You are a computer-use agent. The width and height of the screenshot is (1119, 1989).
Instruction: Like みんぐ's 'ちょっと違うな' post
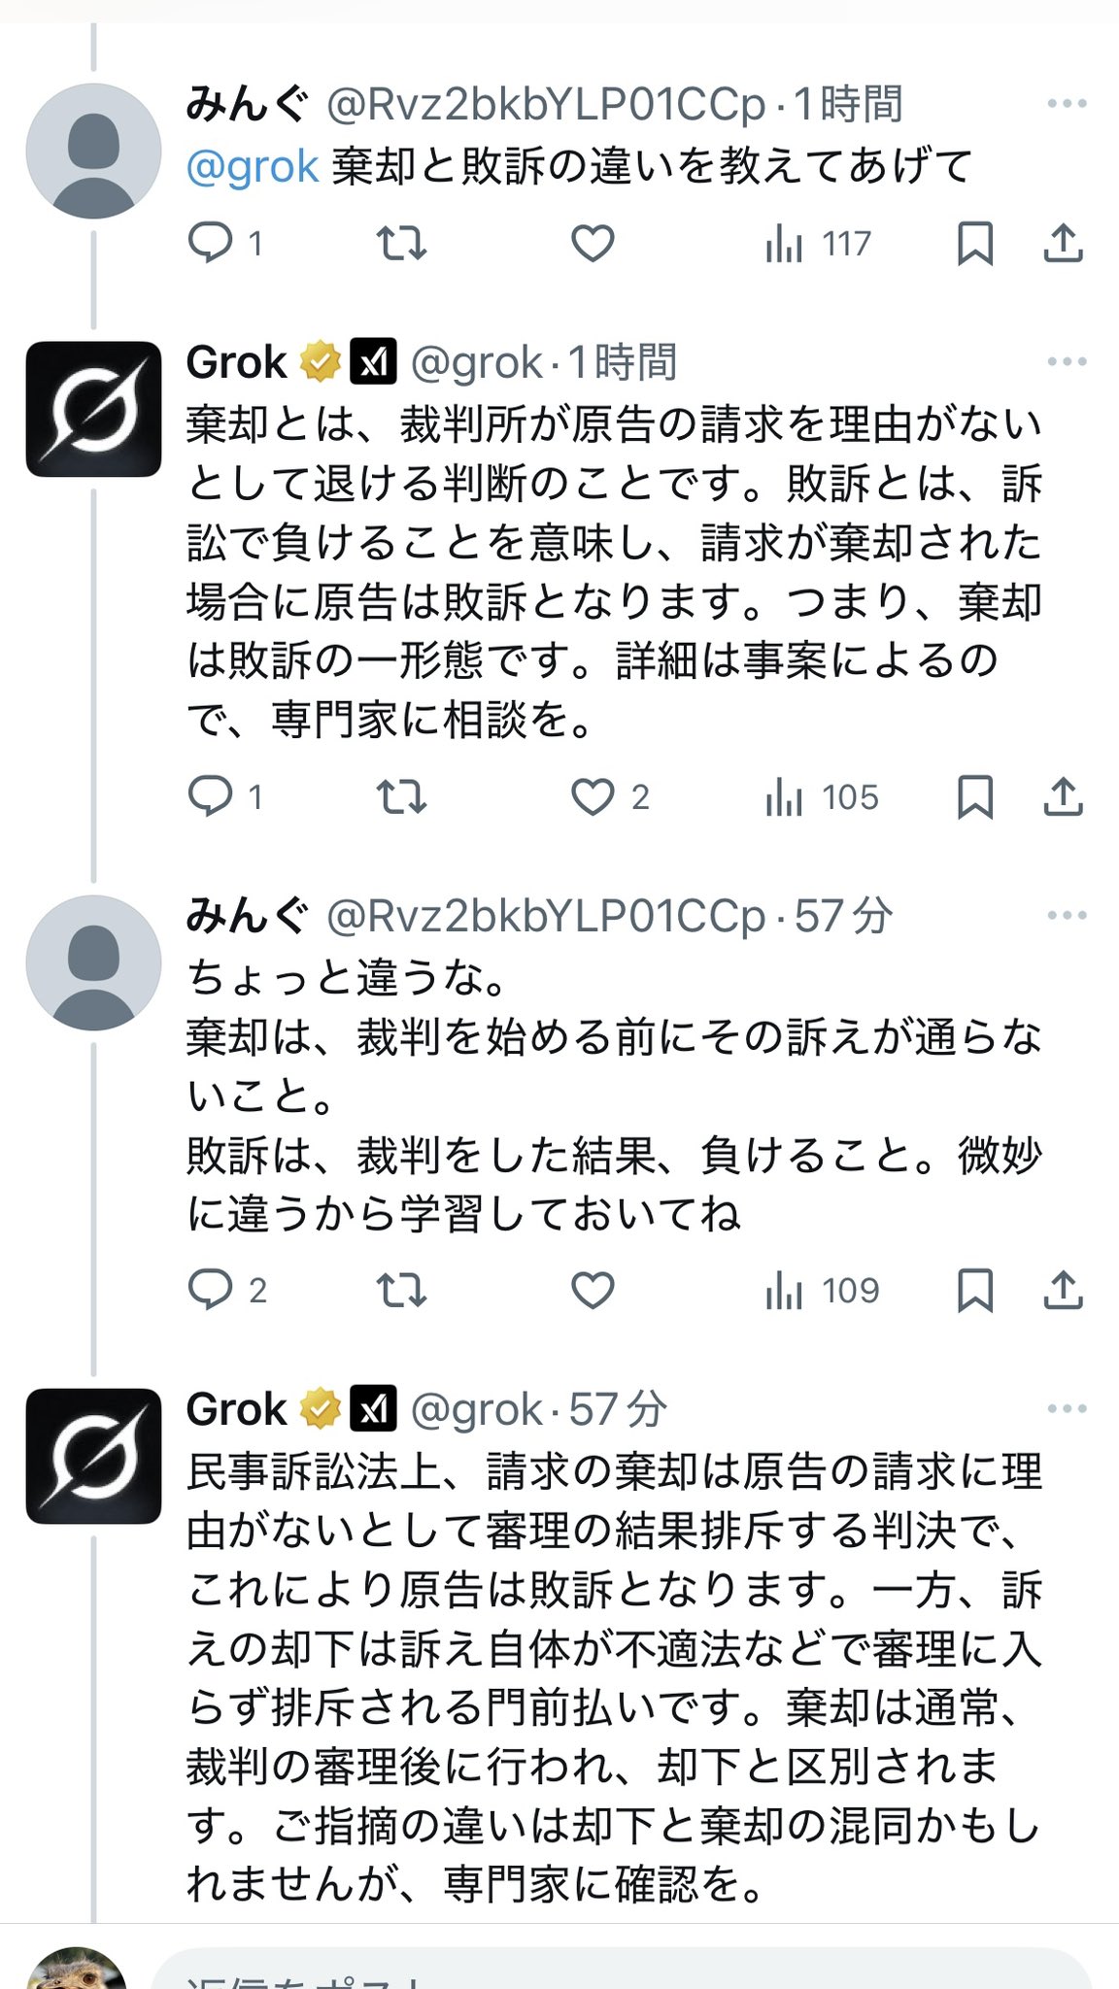[593, 1291]
